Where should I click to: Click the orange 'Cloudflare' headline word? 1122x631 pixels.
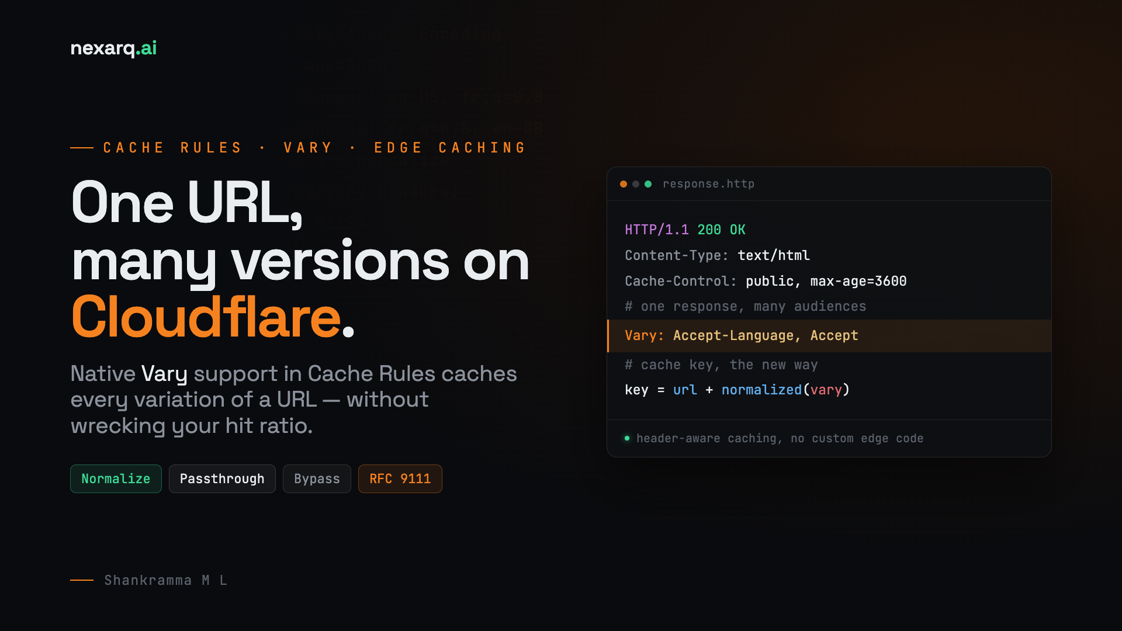[206, 317]
